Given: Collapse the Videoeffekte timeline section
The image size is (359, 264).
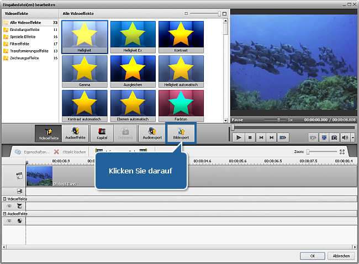Looking at the screenshot, I should pos(5,199).
